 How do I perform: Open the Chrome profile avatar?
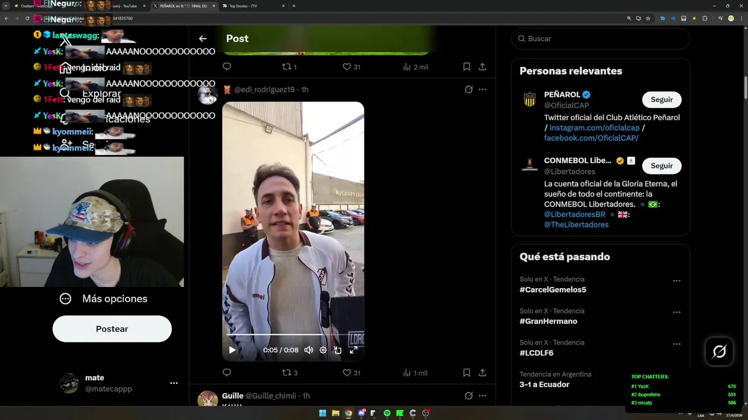pos(731,18)
